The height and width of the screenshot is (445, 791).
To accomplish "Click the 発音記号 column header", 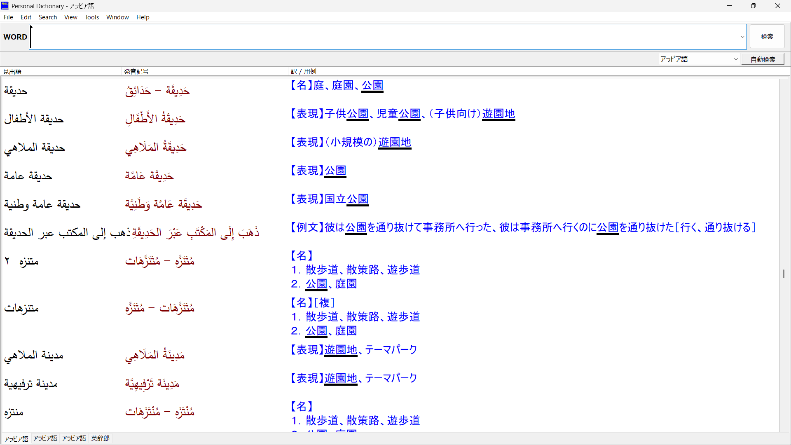I will (136, 71).
